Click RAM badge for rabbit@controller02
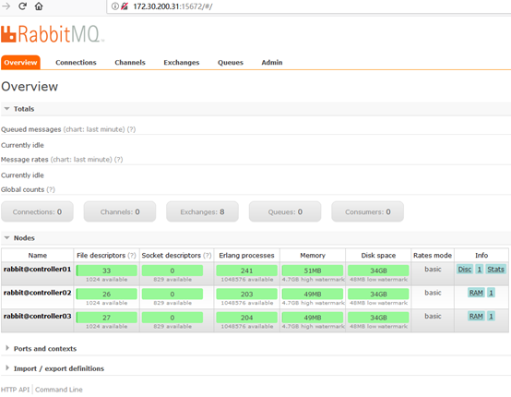 click(x=476, y=293)
